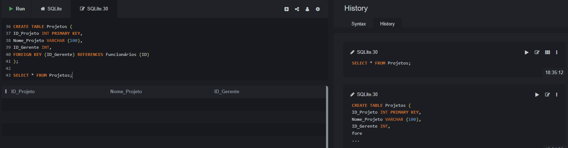Click the share icon in toolbar
This screenshot has width=568, height=148.
[297, 9]
